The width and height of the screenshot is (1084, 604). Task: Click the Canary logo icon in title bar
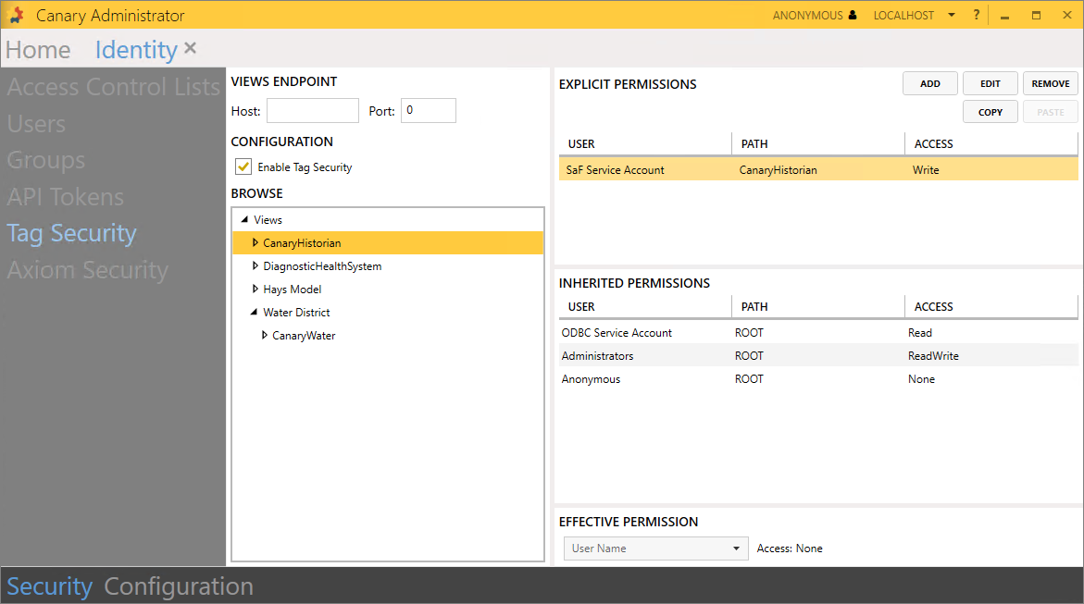click(16, 15)
